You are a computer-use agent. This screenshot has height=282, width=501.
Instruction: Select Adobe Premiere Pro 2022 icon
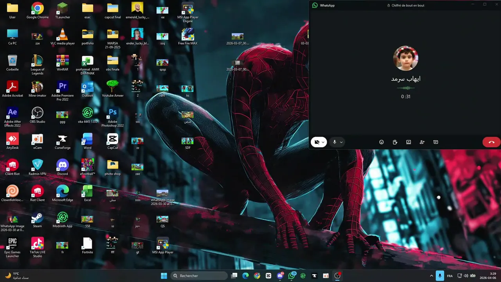[63, 91]
